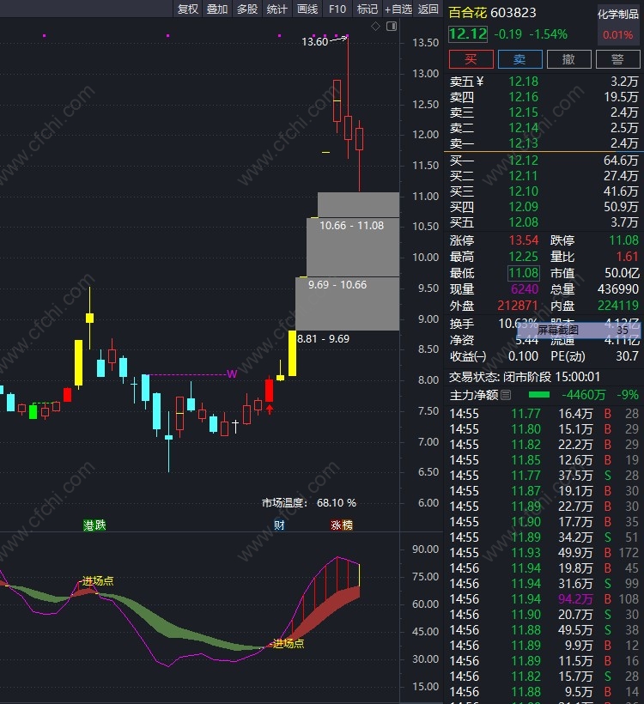This screenshot has height=704, width=644.
Task: Click the 涨停 value 13.54
Action: point(524,240)
